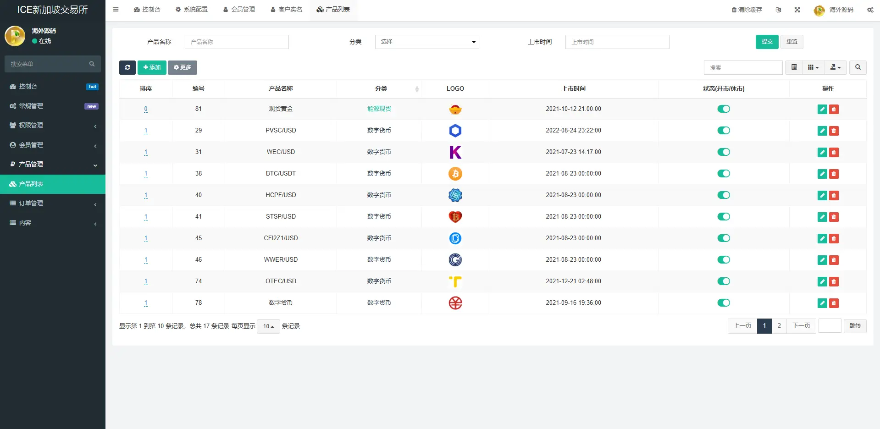Change page size using the 10 dropdown
The image size is (880, 429).
268,326
